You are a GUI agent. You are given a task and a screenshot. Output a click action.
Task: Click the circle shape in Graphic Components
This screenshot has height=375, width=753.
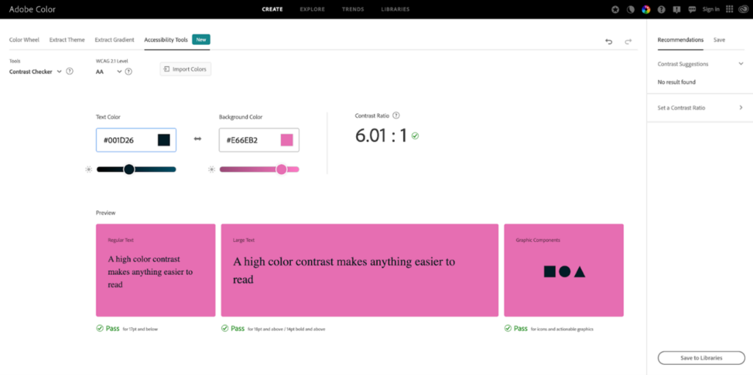click(565, 272)
